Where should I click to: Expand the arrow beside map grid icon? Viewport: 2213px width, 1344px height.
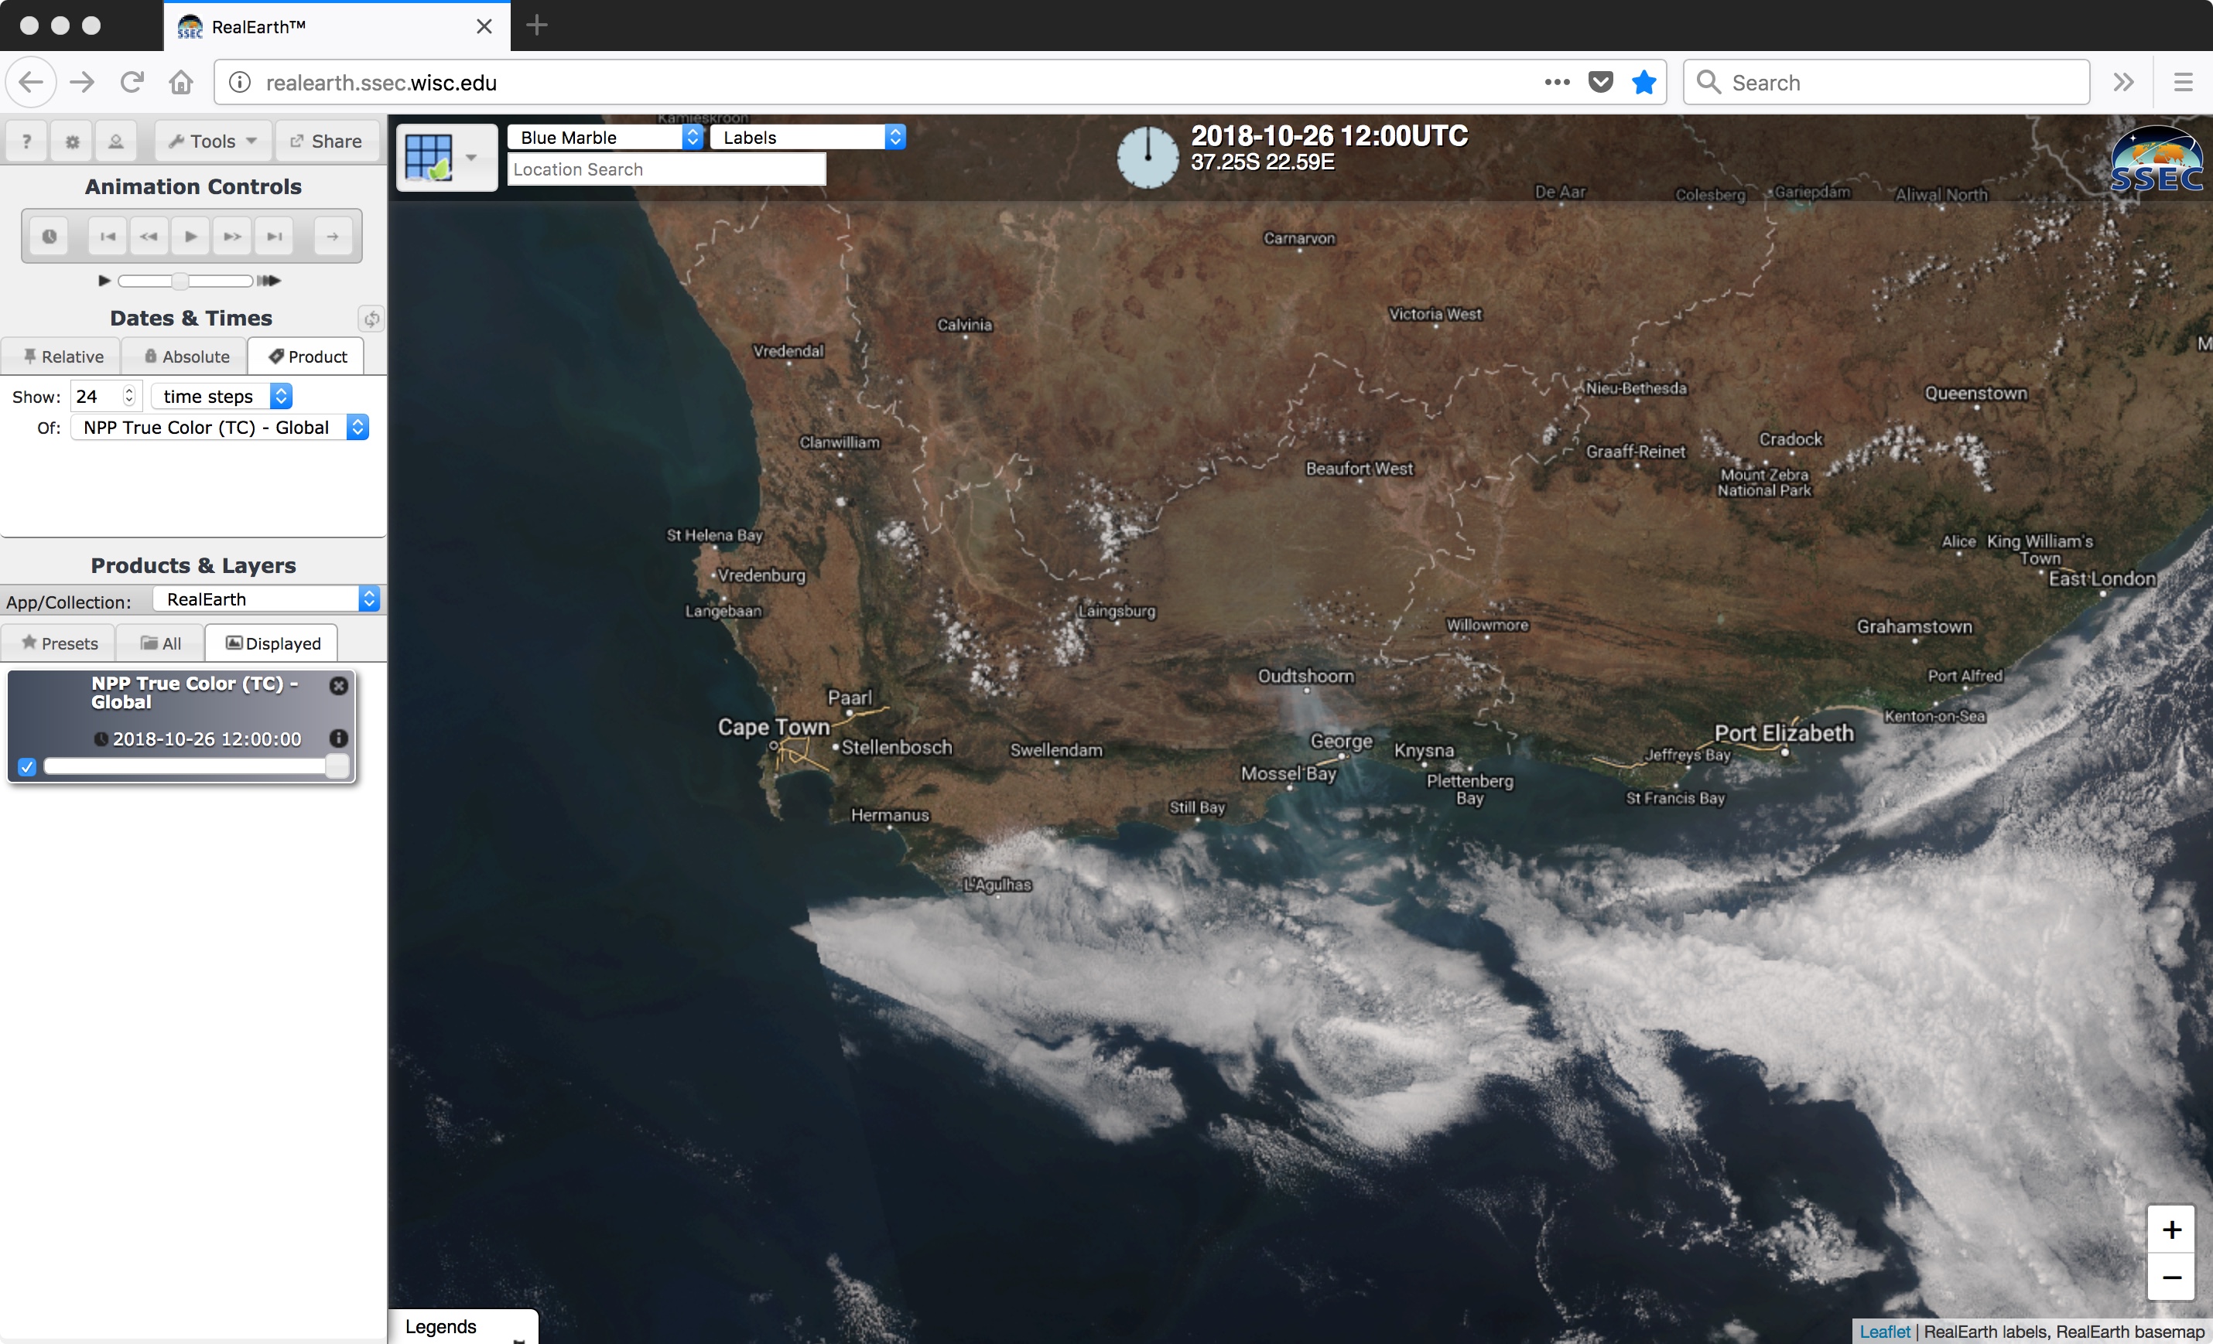click(470, 157)
